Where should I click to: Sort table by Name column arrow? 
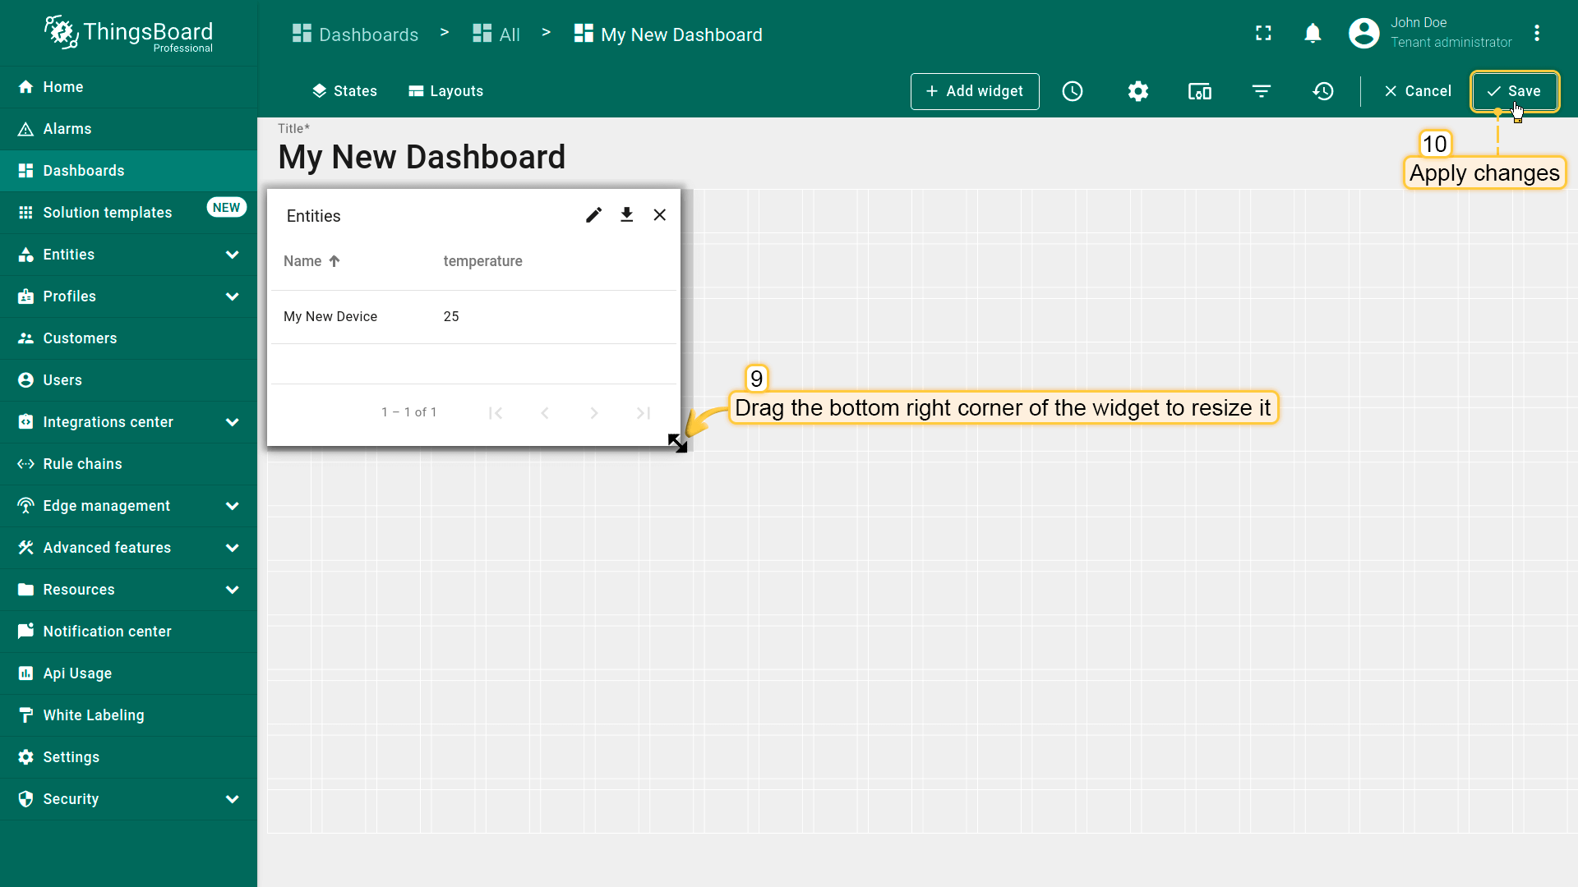(335, 261)
